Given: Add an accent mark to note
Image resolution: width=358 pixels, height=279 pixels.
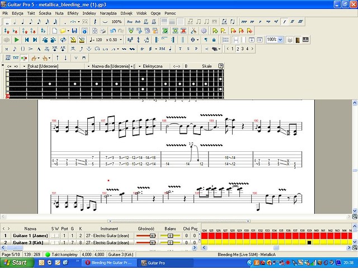Looking at the screenshot, I should click(x=31, y=49).
